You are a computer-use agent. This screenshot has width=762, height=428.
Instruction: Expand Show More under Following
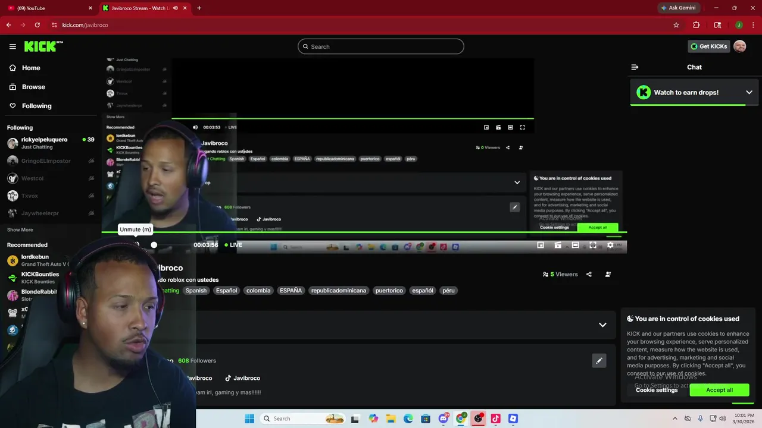20,229
